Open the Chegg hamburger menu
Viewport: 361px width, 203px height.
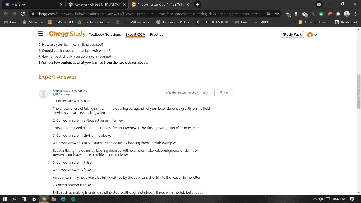(x=41, y=34)
